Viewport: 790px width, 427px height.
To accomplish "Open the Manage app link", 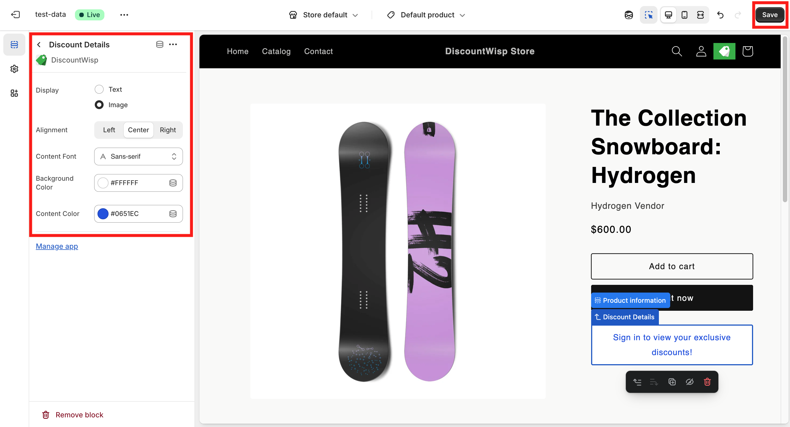I will pyautogui.click(x=57, y=246).
